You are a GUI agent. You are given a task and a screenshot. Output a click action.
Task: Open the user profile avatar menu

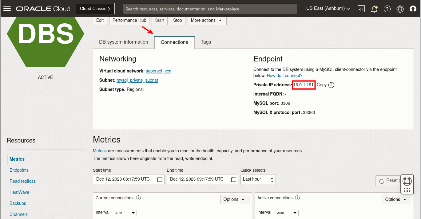[413, 9]
